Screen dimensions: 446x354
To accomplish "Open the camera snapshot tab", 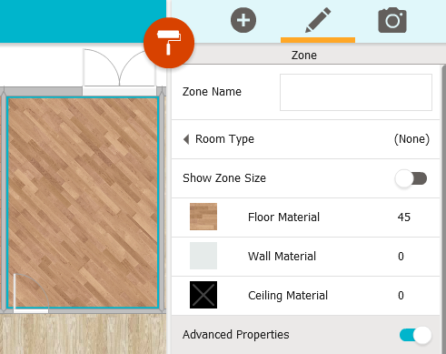I will point(392,20).
